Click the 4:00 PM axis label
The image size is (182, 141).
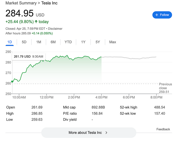click(101, 97)
